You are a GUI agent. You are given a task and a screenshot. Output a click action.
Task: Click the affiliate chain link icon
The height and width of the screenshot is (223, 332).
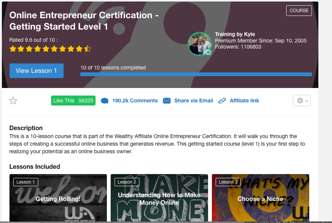(x=222, y=101)
